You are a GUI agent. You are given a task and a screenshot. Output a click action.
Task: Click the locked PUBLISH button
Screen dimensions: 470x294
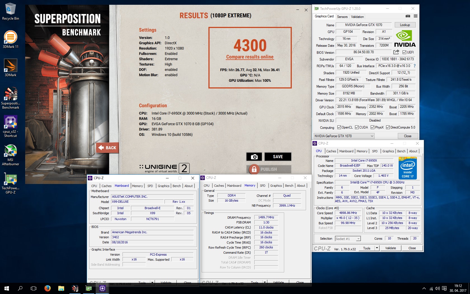[x=269, y=169]
